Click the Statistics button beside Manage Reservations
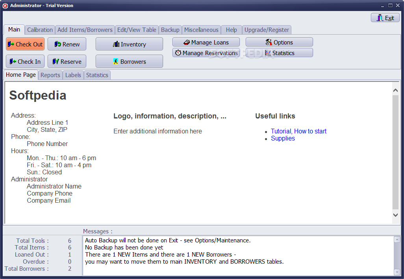The height and width of the screenshot is (279, 404). [279, 53]
